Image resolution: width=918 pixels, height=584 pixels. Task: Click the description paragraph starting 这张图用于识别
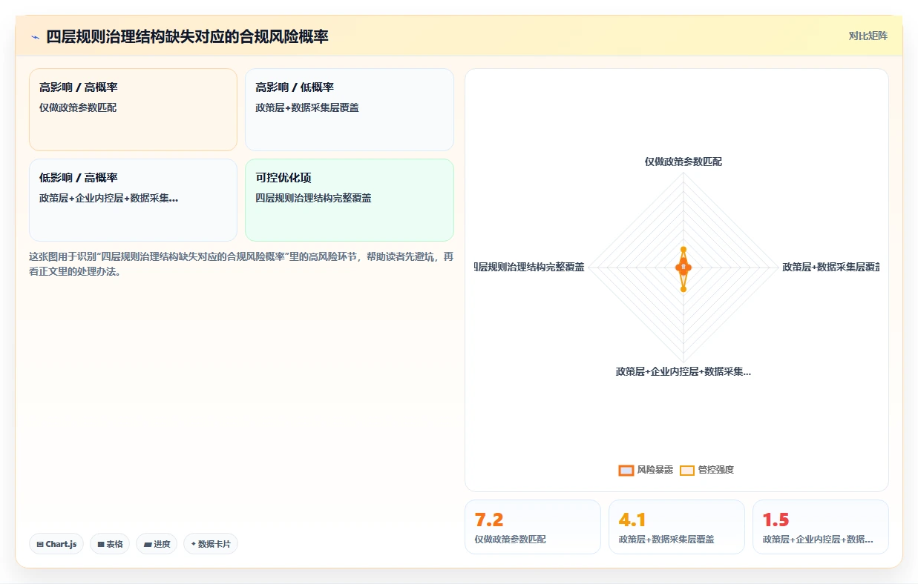[x=241, y=264]
